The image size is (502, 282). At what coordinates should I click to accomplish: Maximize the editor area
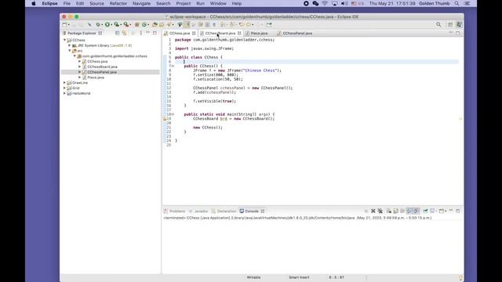tap(458, 33)
